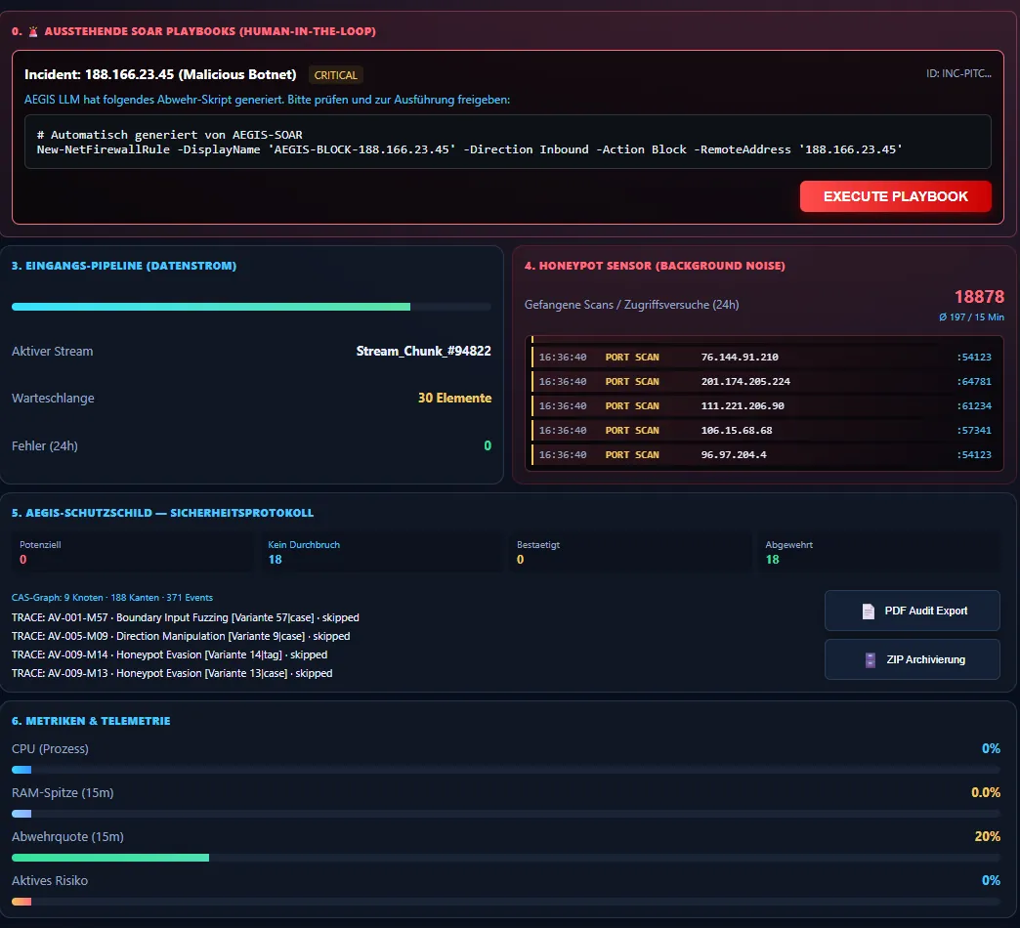Click the incident ID INC-PITC label

click(x=958, y=73)
